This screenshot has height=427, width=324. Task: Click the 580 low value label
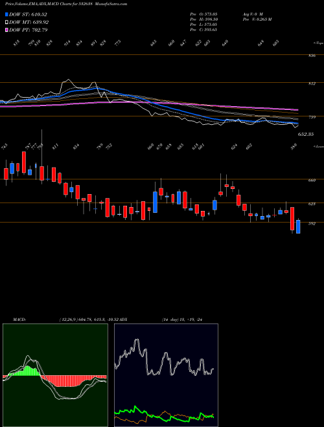tap(294, 146)
